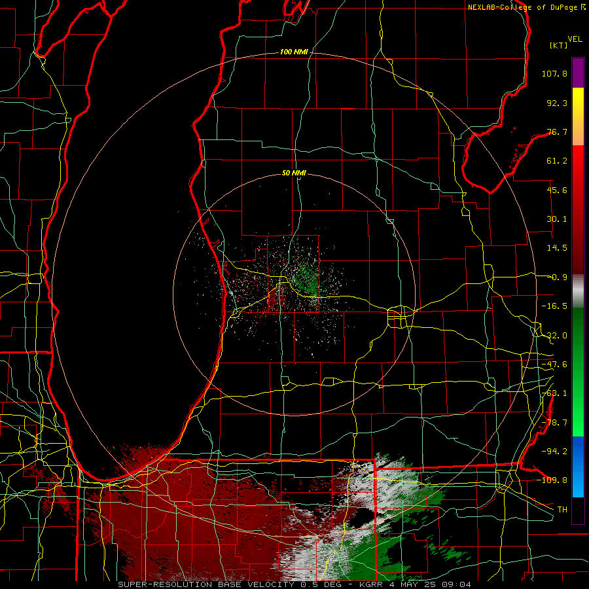Click the 50 NMI range ring label
The height and width of the screenshot is (589, 589).
click(x=294, y=173)
